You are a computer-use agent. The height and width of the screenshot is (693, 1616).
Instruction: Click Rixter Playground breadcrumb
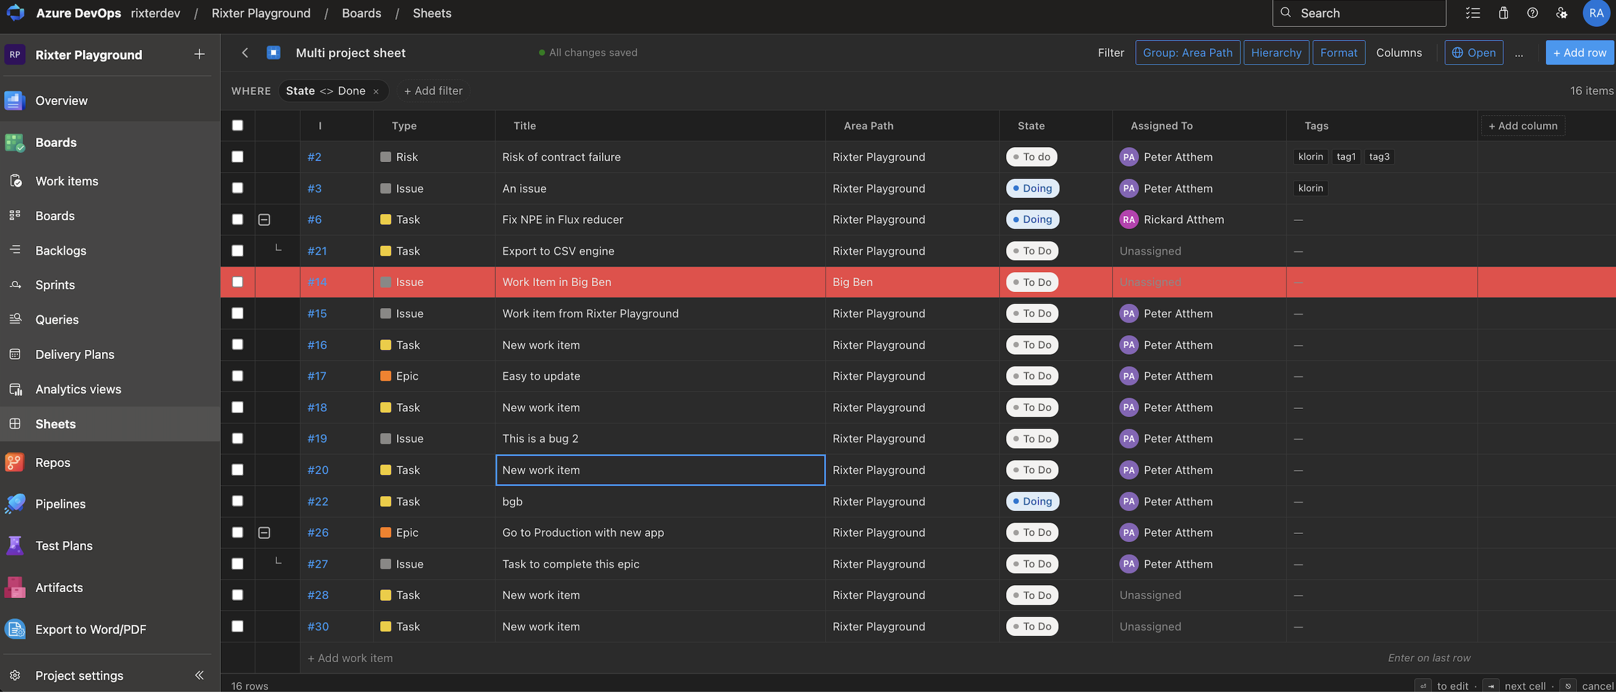coord(261,13)
